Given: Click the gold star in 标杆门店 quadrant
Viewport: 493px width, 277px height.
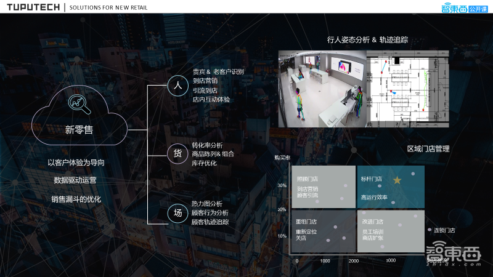Looking at the screenshot, I should point(397,180).
